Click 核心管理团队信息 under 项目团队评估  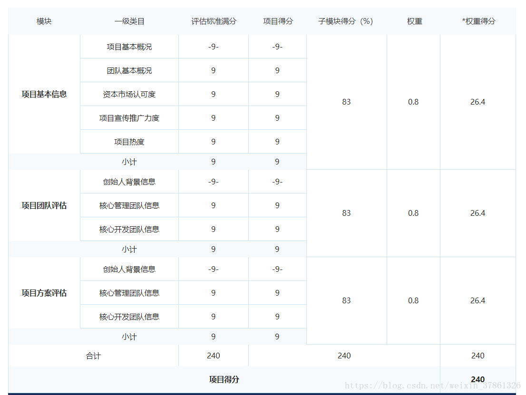click(129, 205)
